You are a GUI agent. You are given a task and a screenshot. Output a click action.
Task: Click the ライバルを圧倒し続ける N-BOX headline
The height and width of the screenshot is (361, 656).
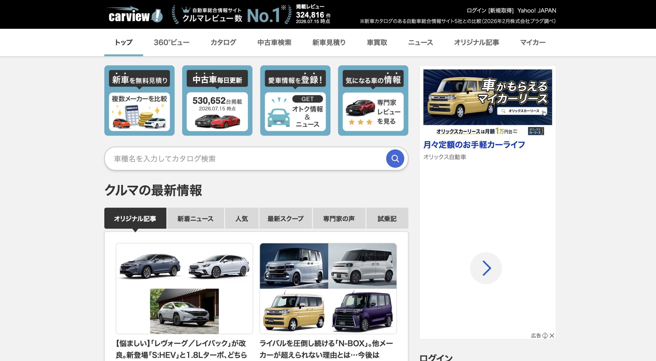pos(326,349)
